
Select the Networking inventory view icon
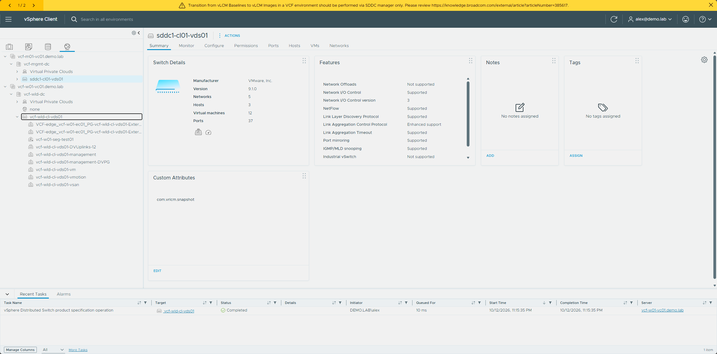click(x=67, y=47)
